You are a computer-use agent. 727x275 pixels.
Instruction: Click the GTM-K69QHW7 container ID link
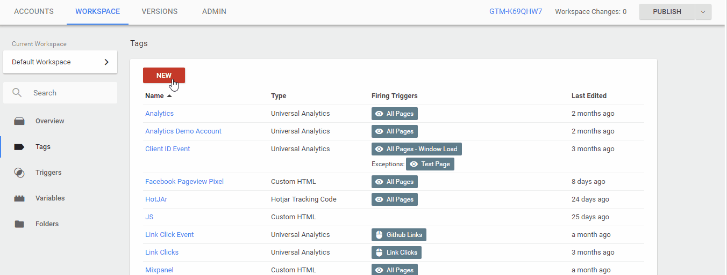click(x=516, y=11)
